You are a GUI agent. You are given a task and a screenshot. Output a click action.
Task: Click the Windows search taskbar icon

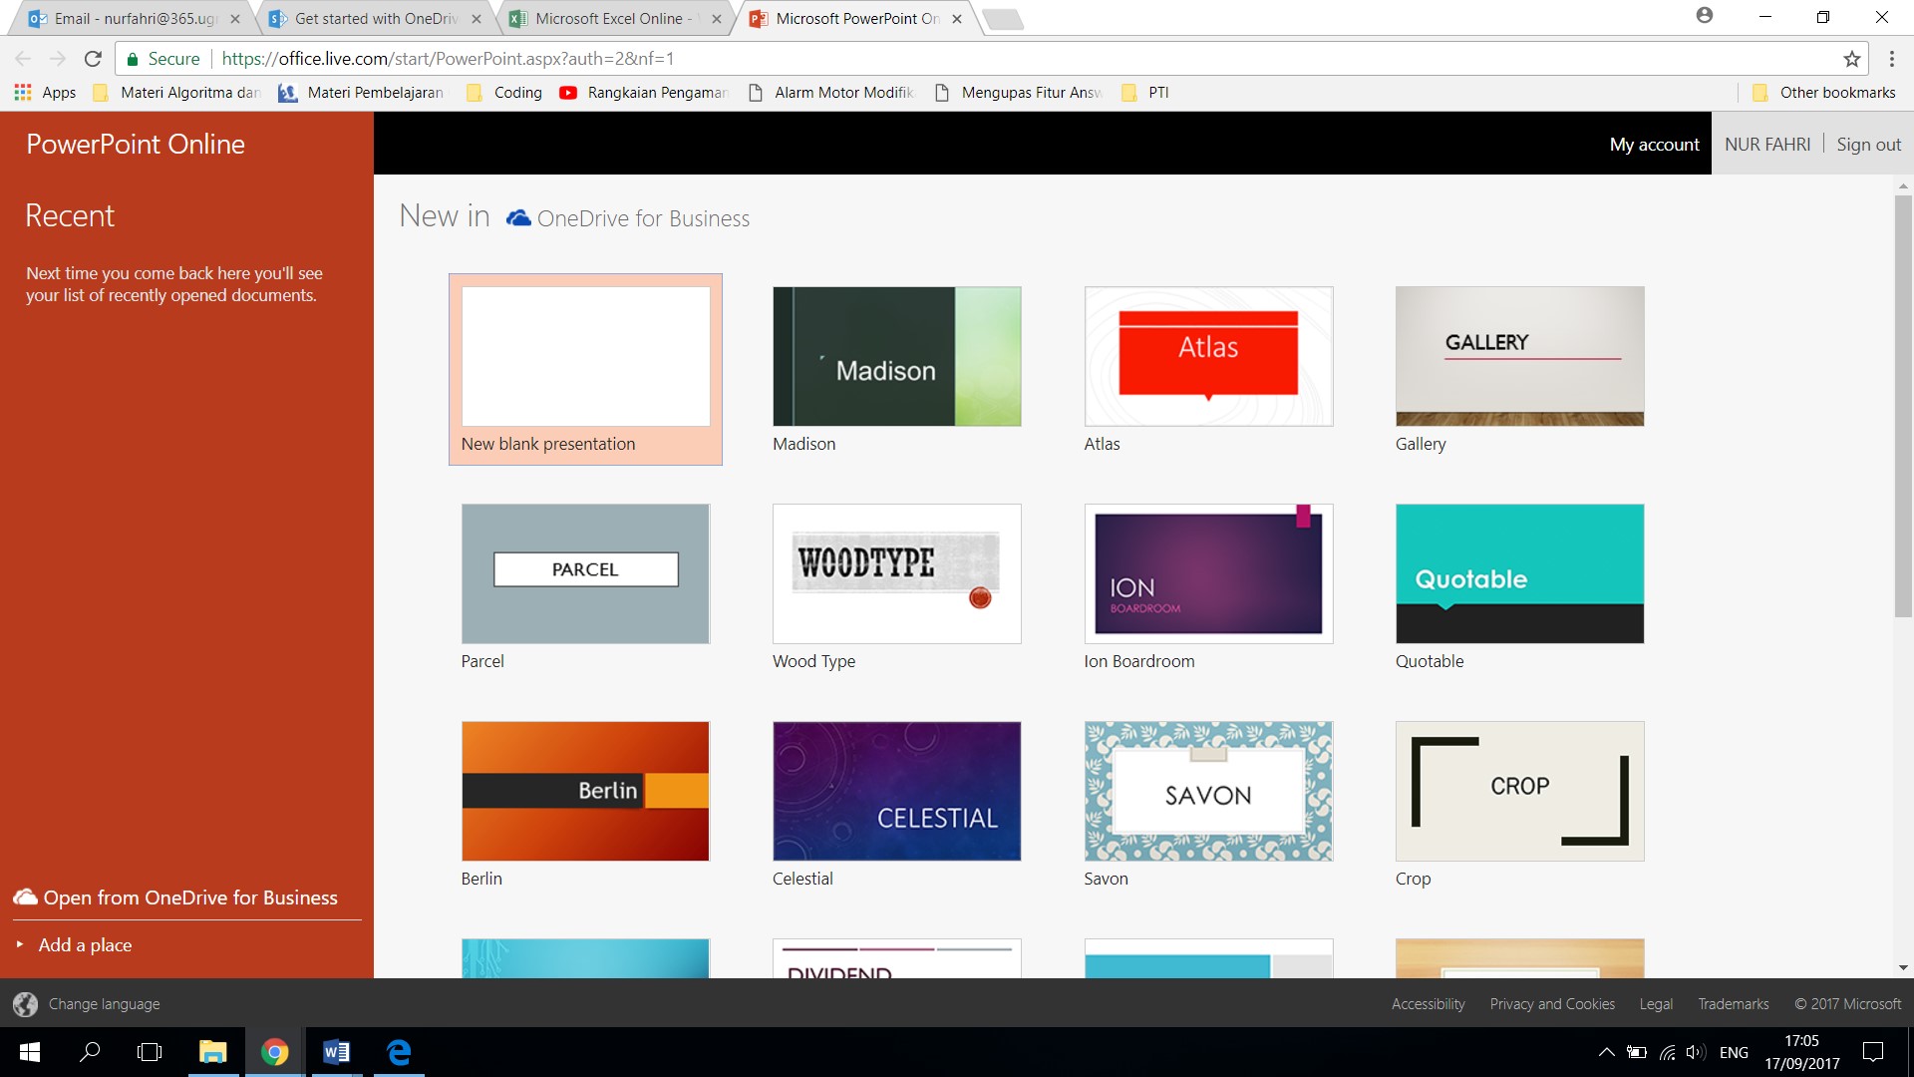pyautogui.click(x=88, y=1051)
